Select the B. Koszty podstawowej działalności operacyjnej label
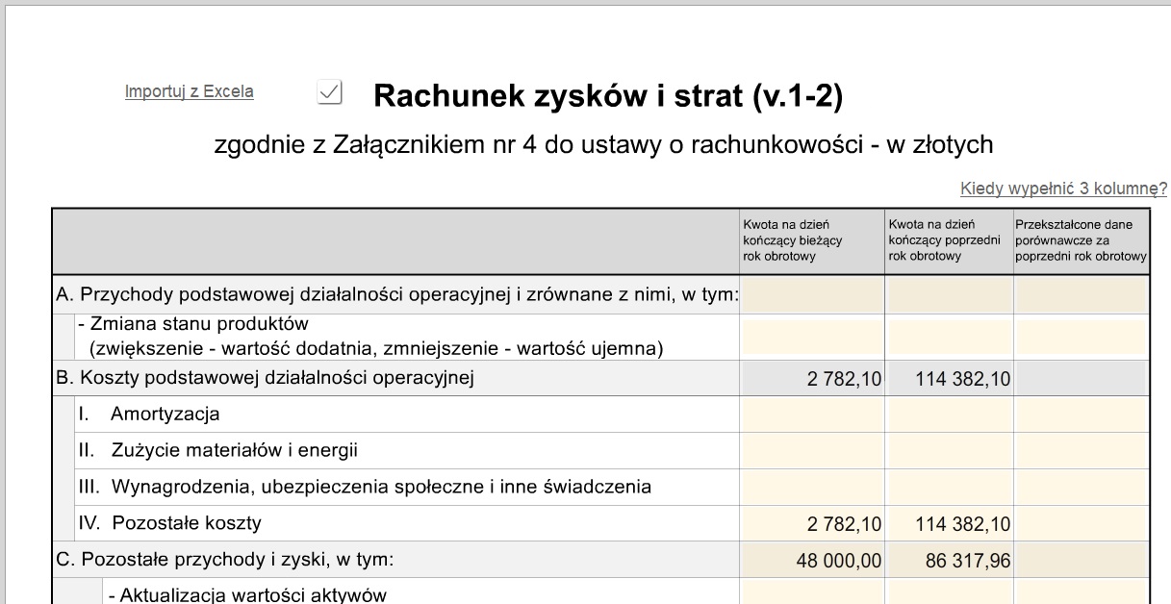The width and height of the screenshot is (1171, 604). [266, 378]
